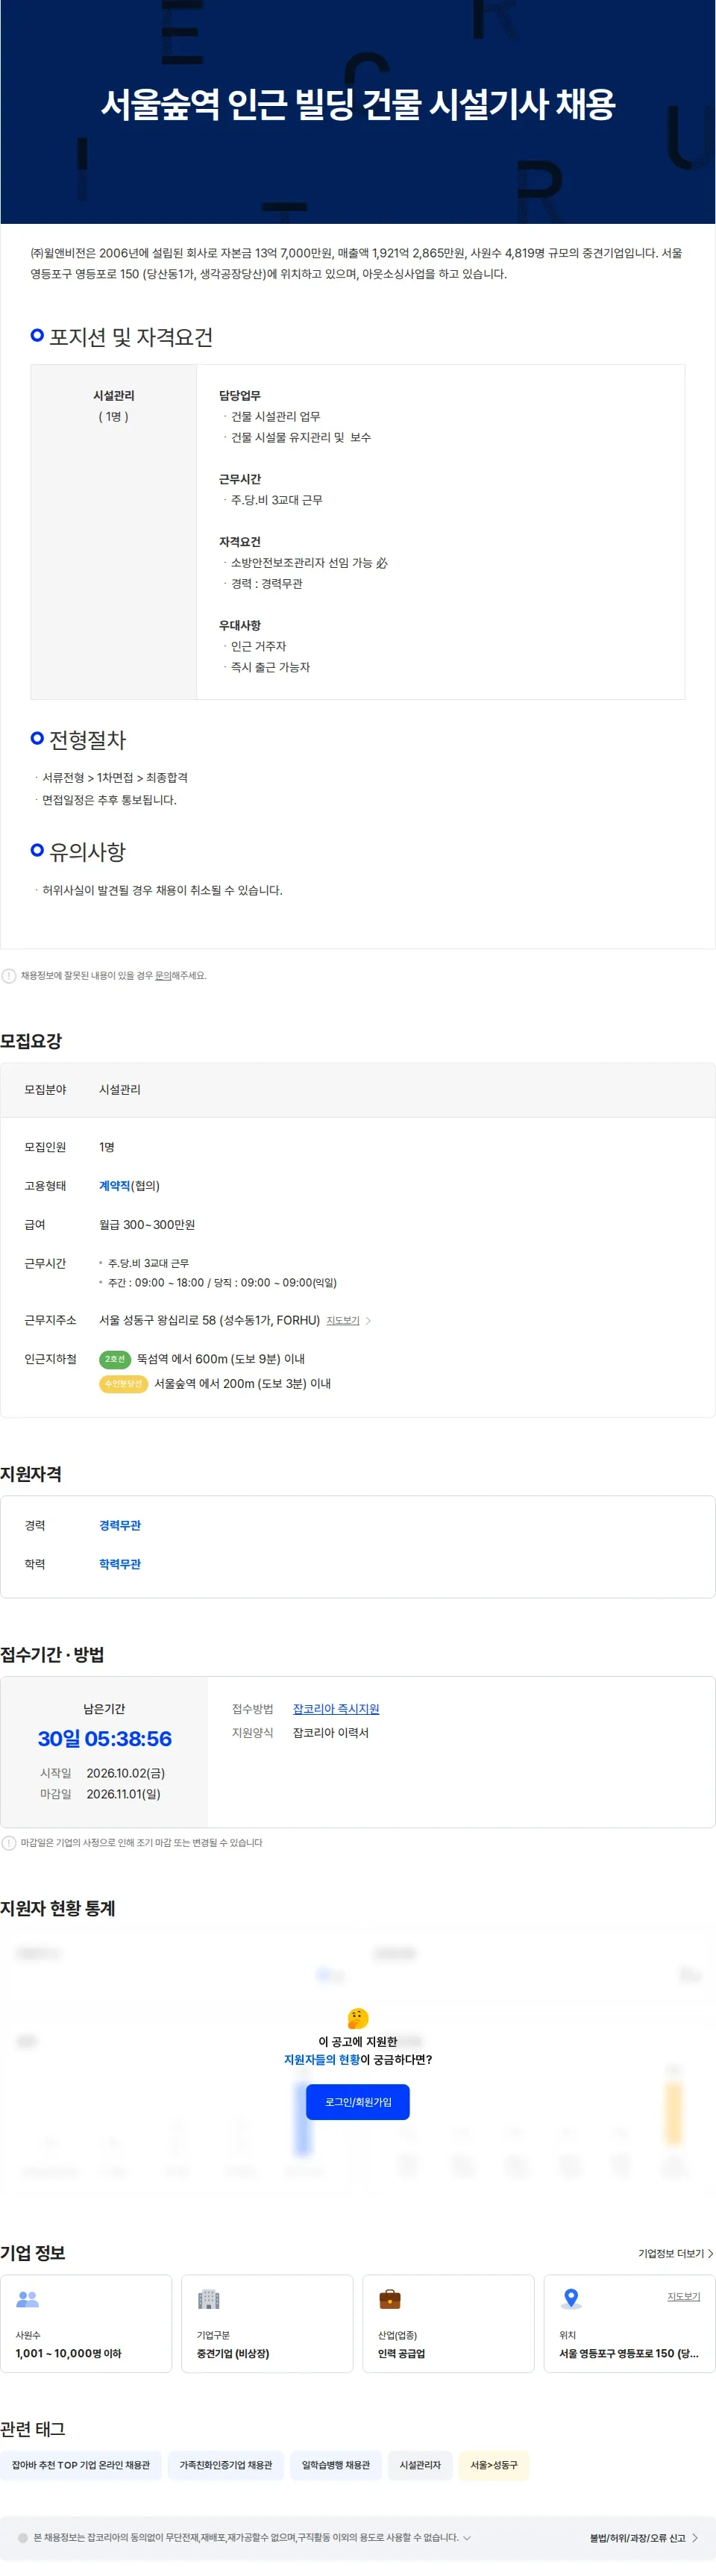Screen dimensions: 716x2576
Task: Select the 학력무관 link
Action: point(120,1564)
